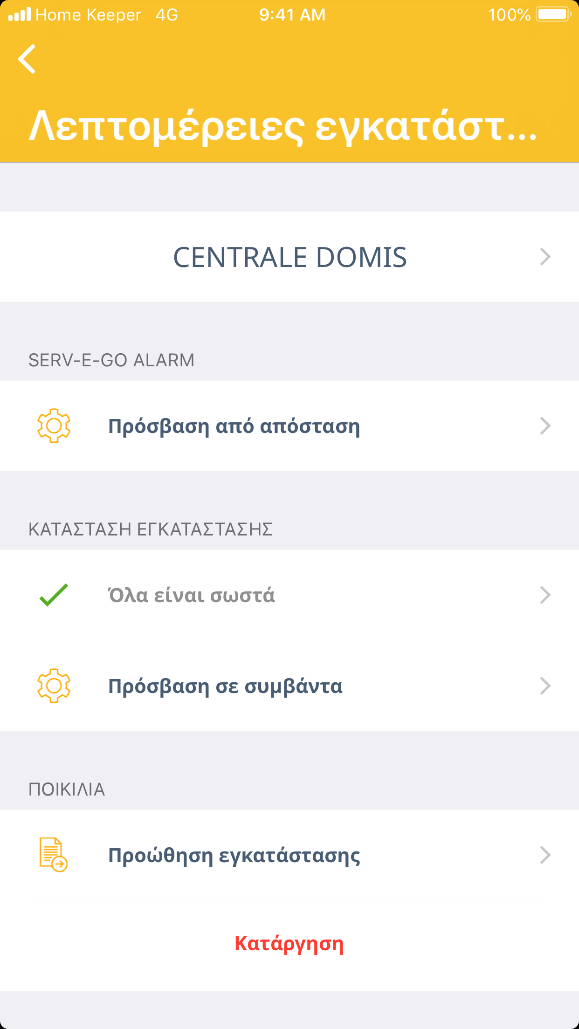Tap the 9:41 AM clock
Image resolution: width=579 pixels, height=1029 pixels.
[x=292, y=15]
